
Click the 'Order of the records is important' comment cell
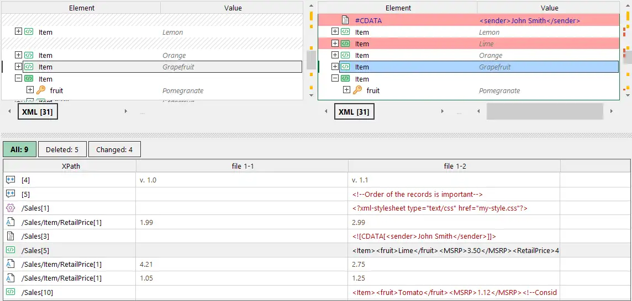point(455,194)
